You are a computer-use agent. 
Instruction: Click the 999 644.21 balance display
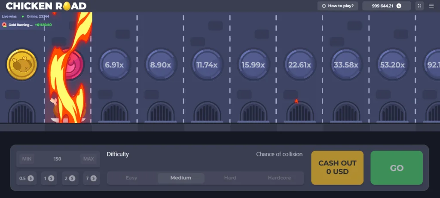(x=387, y=6)
